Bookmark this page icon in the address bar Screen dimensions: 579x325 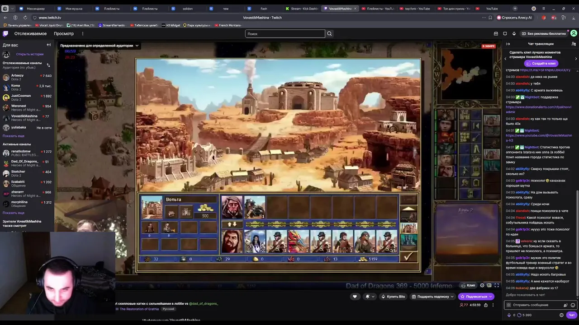click(490, 18)
